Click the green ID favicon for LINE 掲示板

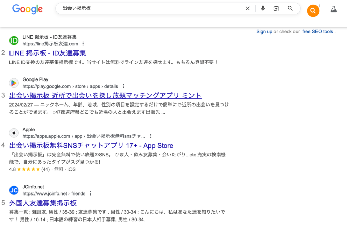(14, 40)
